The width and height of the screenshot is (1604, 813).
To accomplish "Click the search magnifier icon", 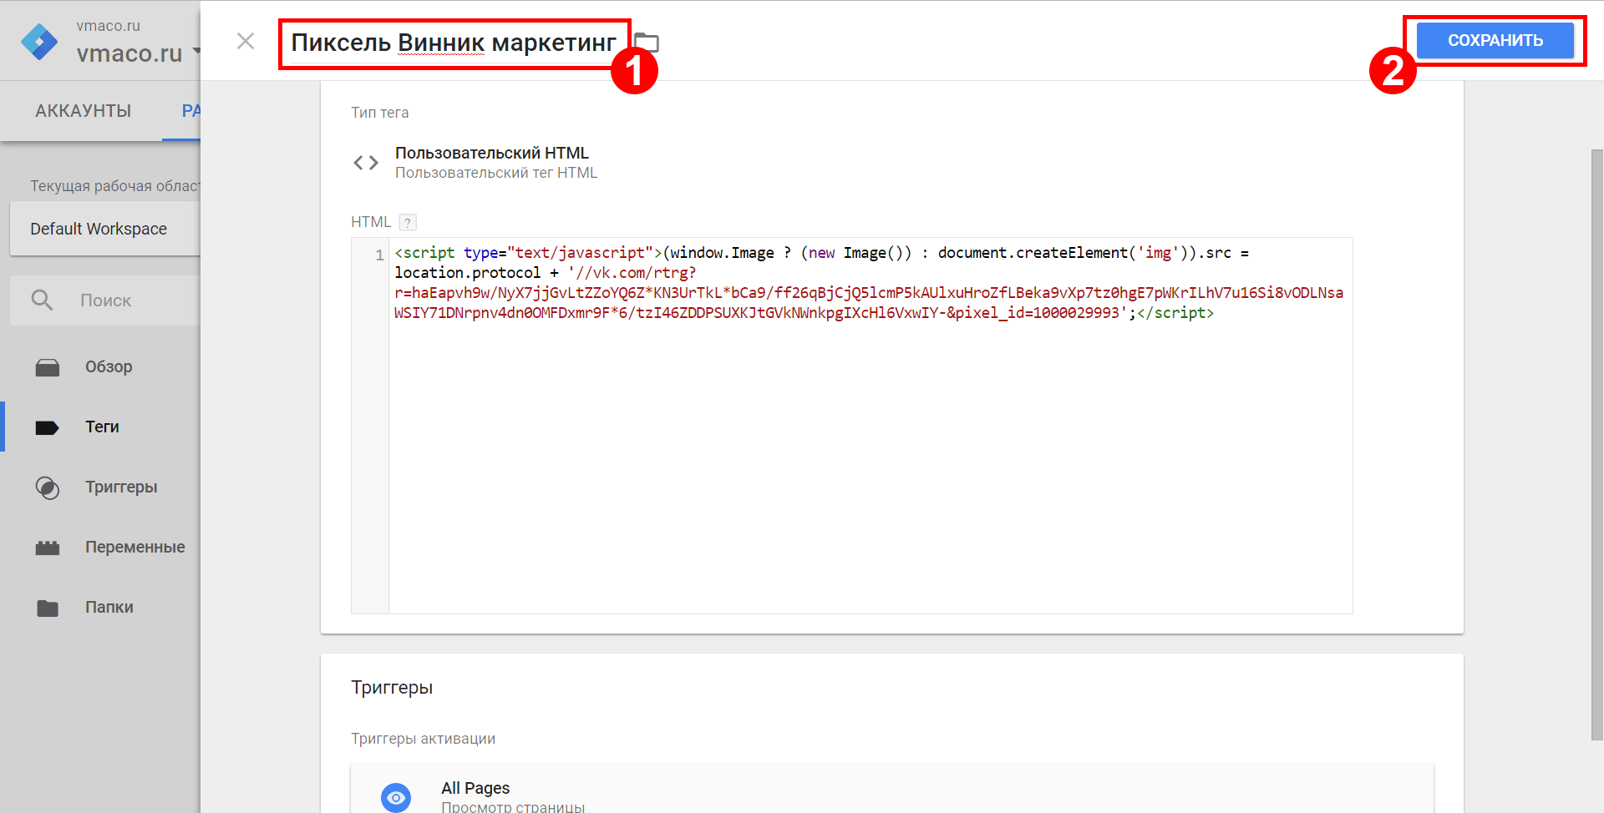I will click(x=42, y=300).
